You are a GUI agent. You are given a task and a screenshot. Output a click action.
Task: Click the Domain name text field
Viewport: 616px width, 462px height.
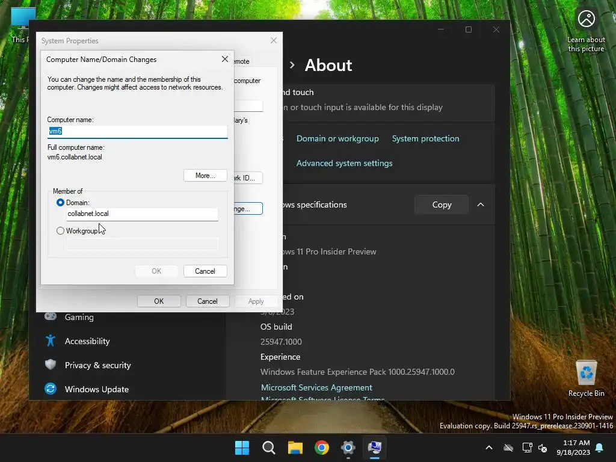(142, 214)
